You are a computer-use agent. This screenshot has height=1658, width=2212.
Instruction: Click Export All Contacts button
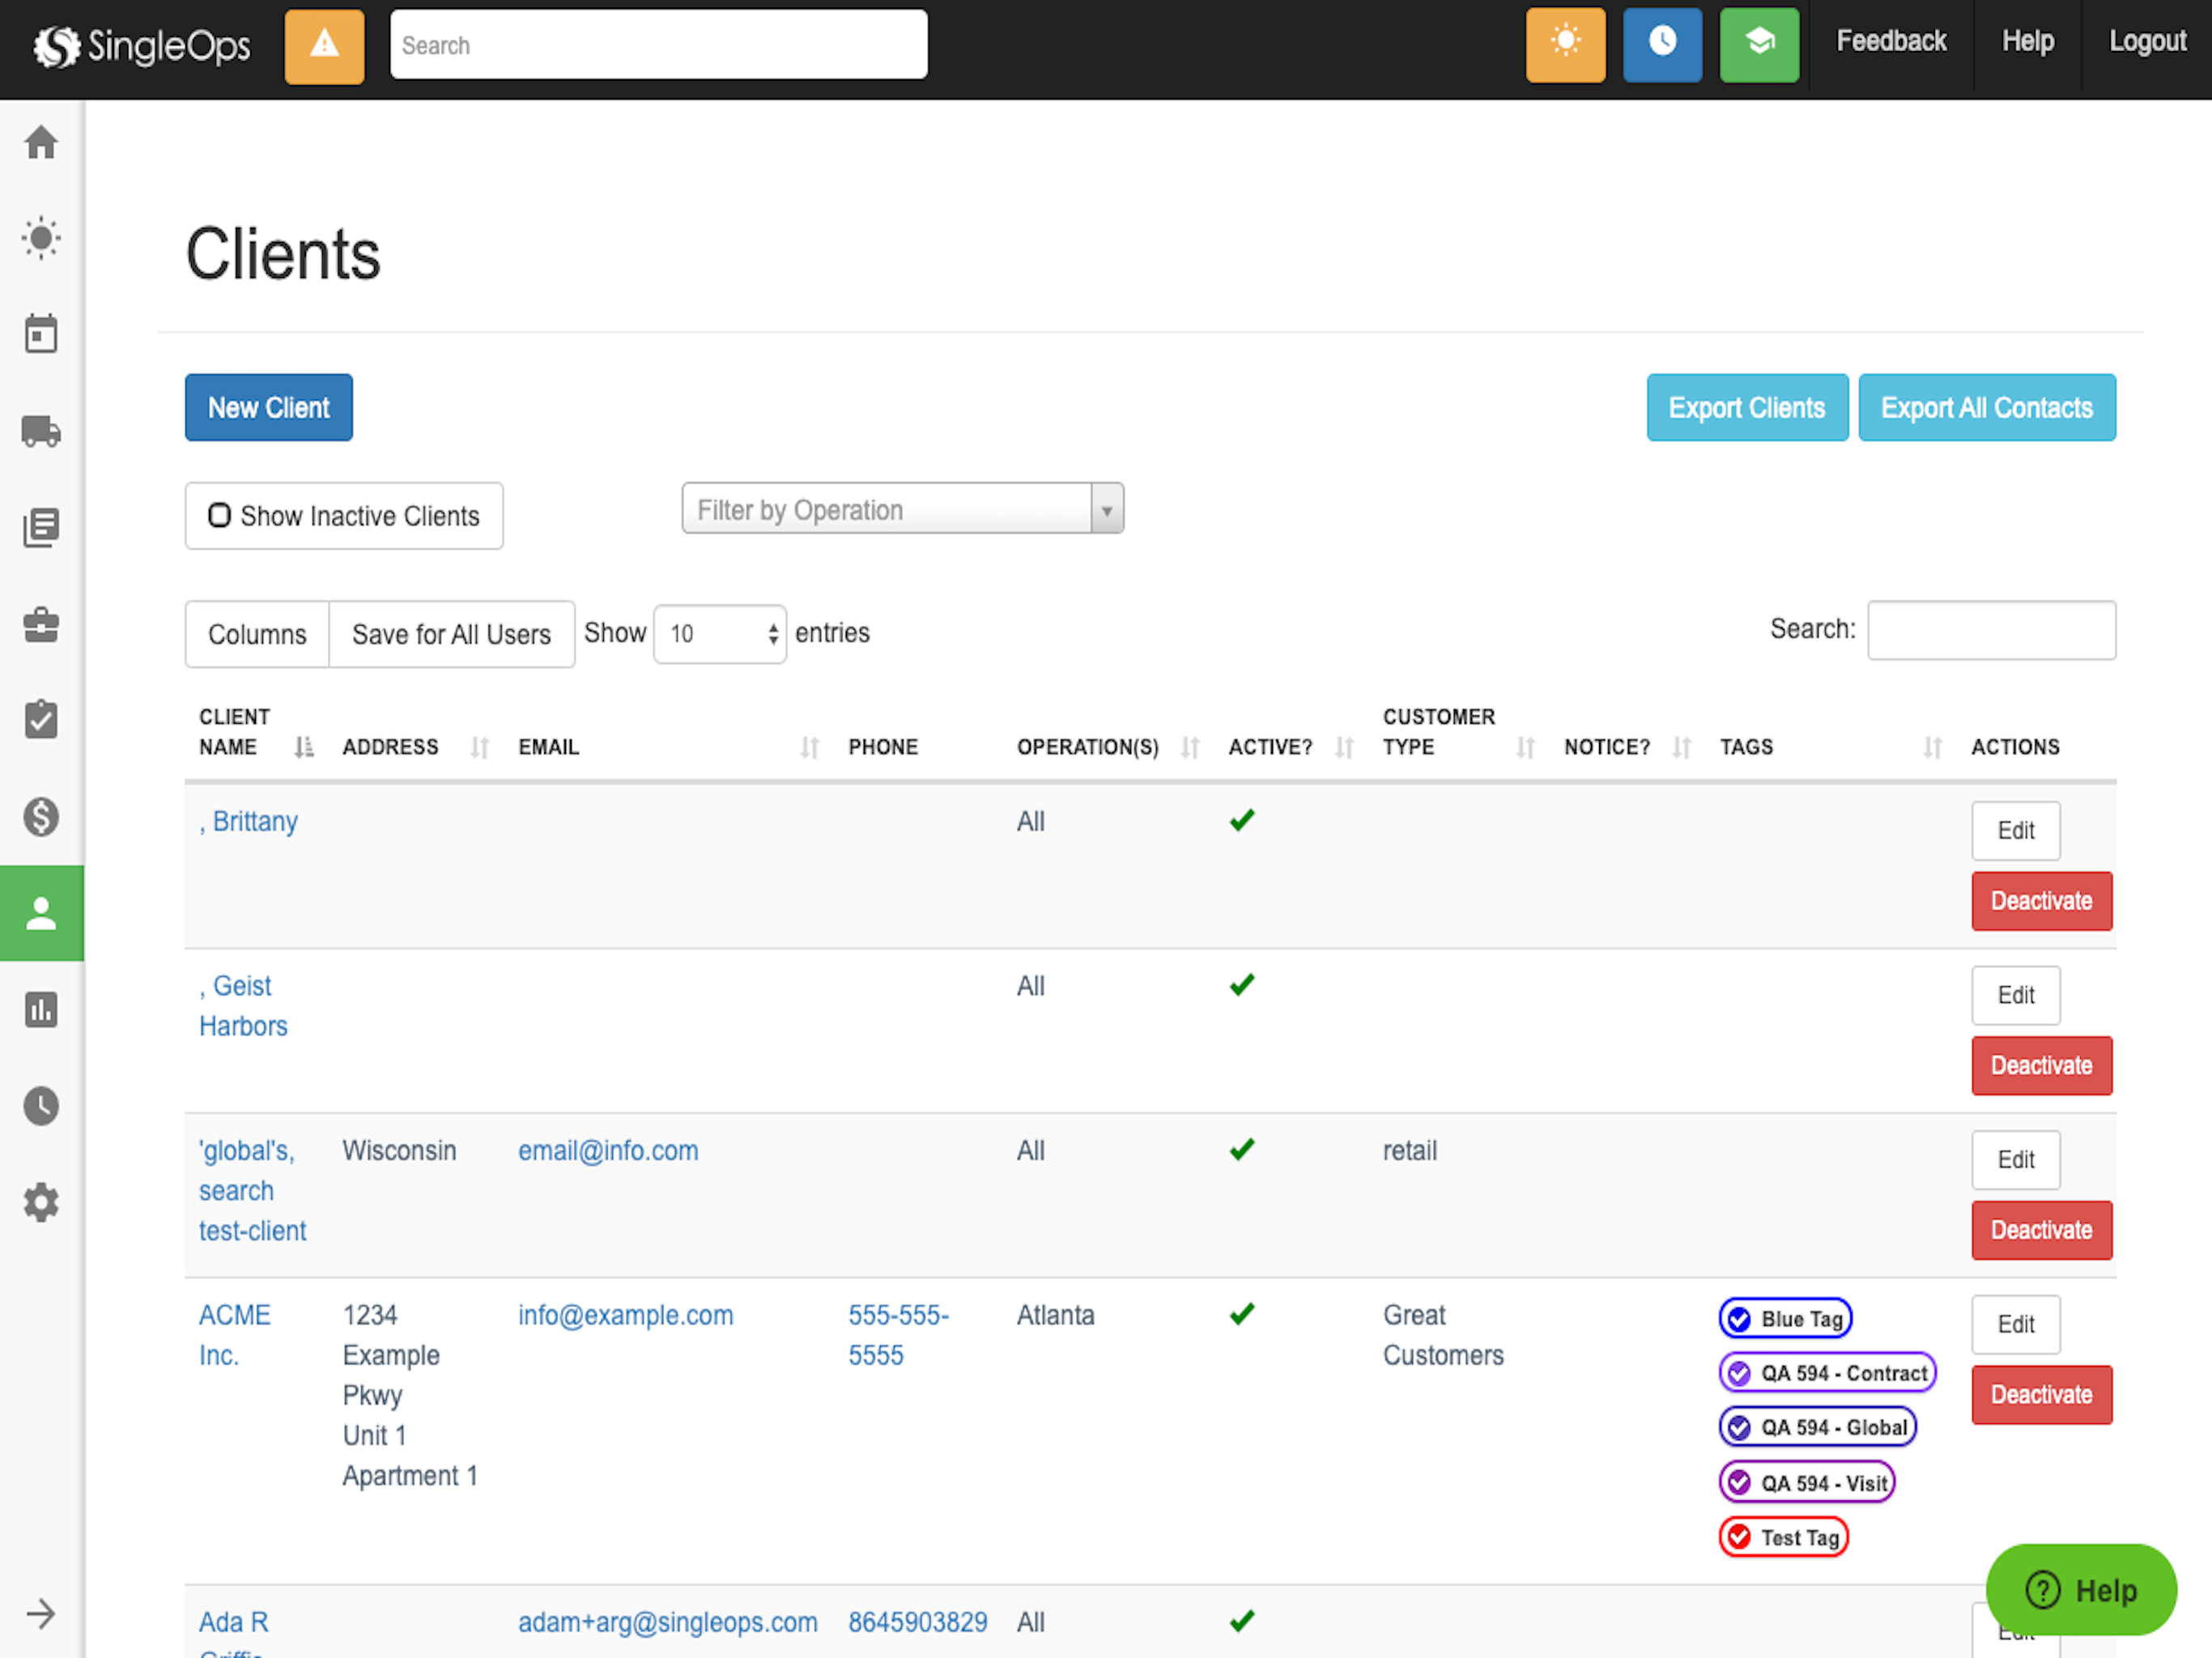pos(1987,408)
